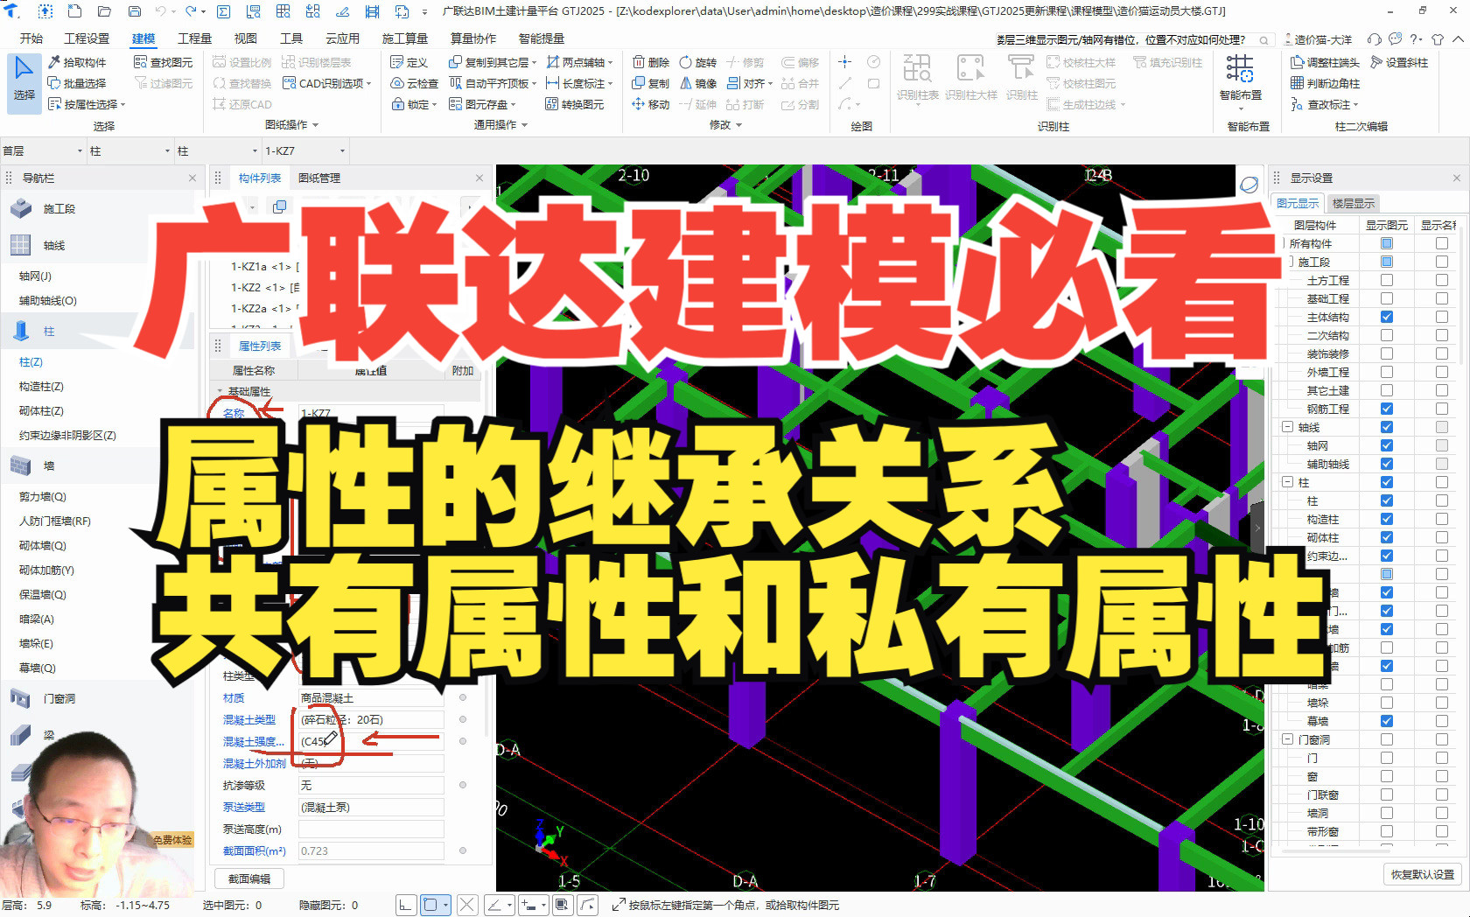1470x917 pixels.
Task: Click the cross-selection icon in status bar
Action: 467,905
